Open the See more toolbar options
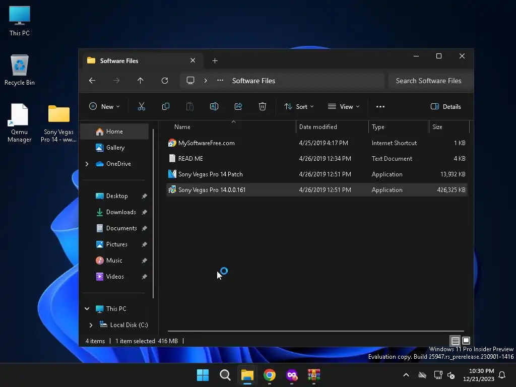 point(380,107)
